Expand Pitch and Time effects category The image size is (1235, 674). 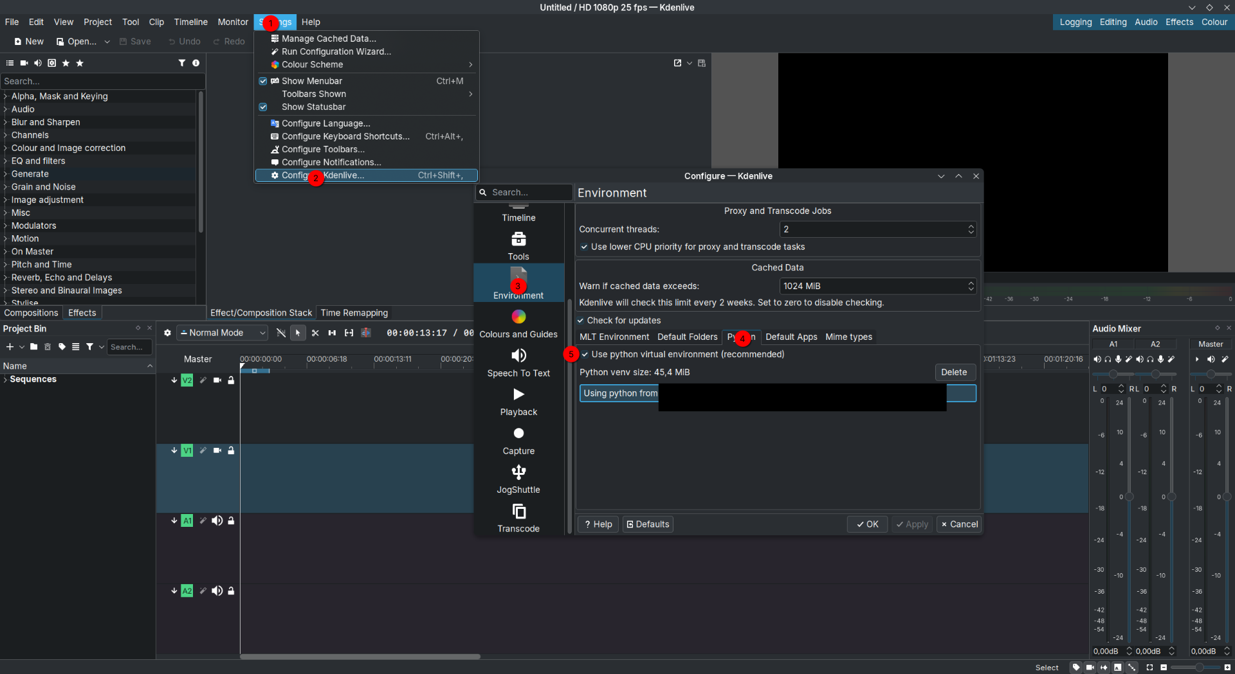(x=6, y=265)
